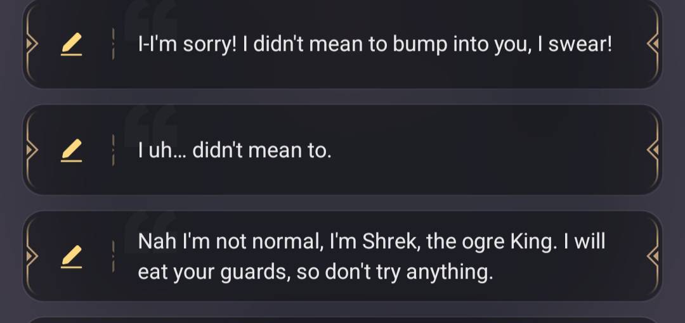Click pencil icon beside "I uh... didn't mean to."
This screenshot has height=323, width=685.
click(72, 150)
